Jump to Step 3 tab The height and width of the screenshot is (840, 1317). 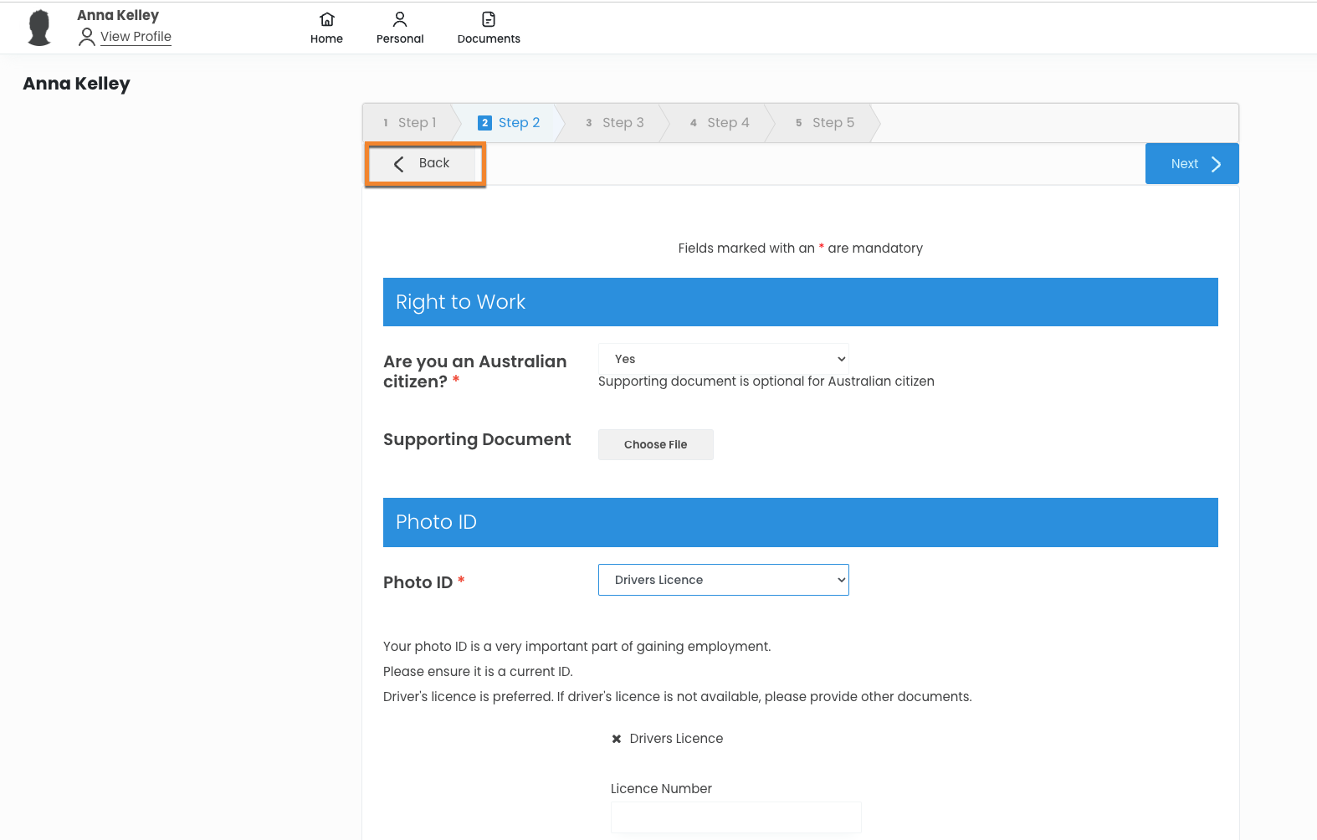point(615,123)
